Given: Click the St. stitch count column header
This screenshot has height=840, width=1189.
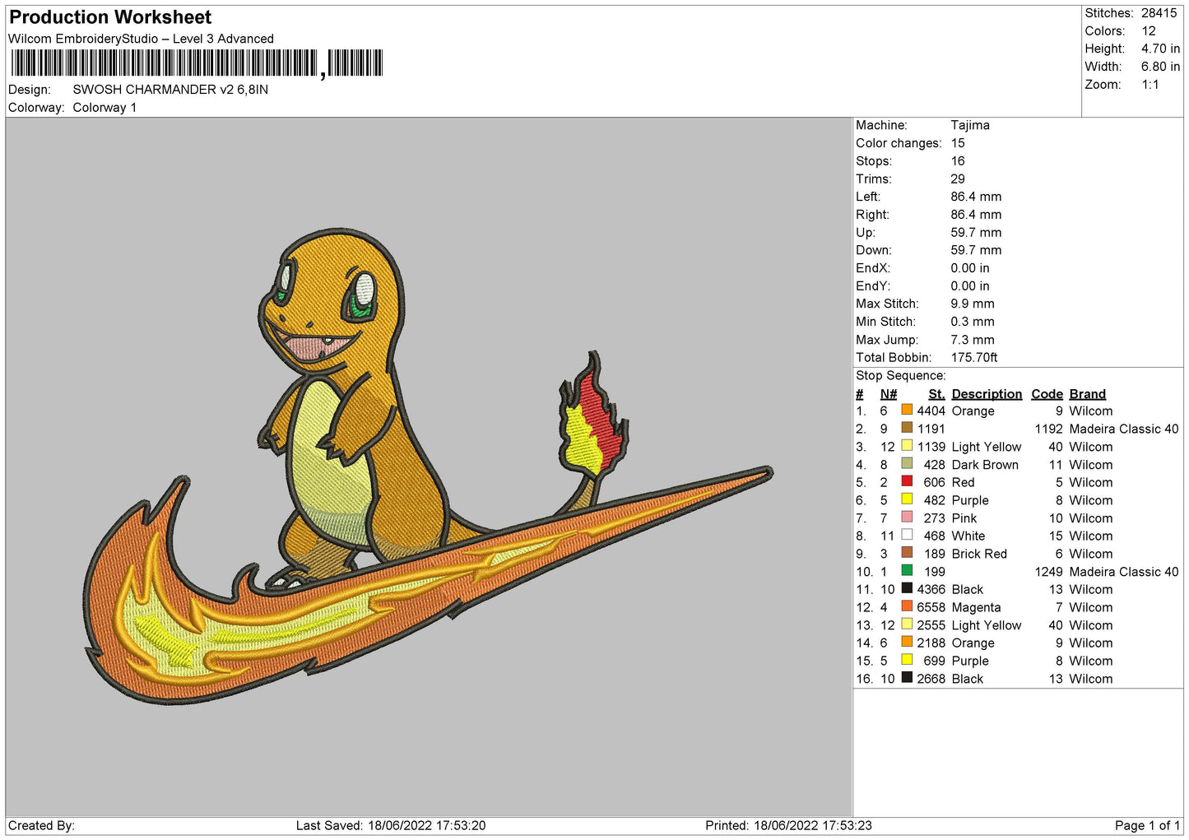Looking at the screenshot, I should pos(936,394).
